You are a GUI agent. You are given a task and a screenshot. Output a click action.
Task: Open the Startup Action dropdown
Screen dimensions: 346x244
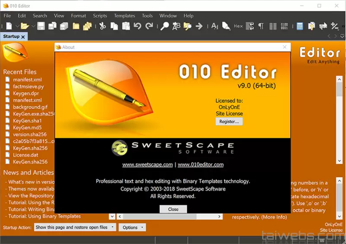(75, 227)
